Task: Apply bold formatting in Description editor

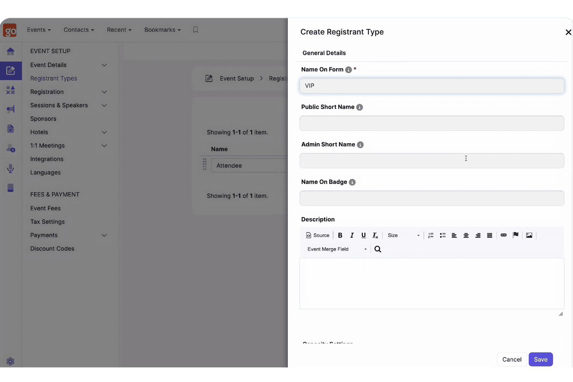Action: coord(340,235)
